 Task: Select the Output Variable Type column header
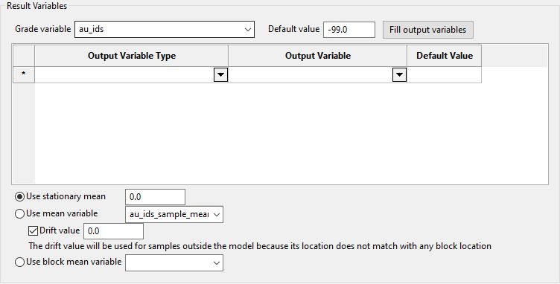pos(131,56)
